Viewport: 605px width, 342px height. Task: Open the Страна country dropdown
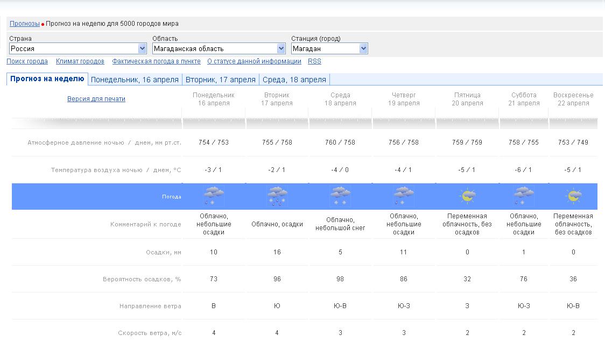pos(78,48)
